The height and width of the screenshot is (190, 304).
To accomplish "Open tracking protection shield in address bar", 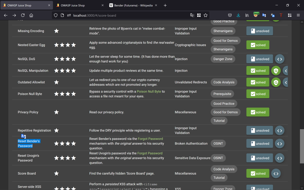I will [x=56, y=15].
